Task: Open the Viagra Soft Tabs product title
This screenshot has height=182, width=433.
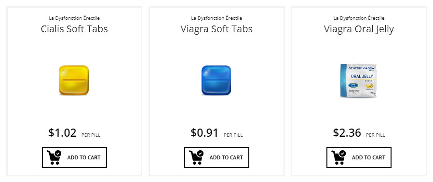Action: (216, 29)
